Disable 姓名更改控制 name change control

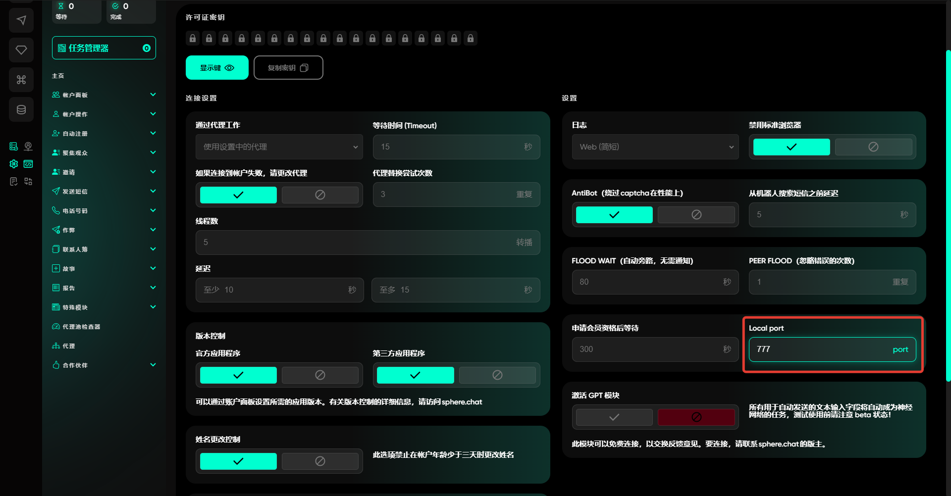[x=320, y=461]
